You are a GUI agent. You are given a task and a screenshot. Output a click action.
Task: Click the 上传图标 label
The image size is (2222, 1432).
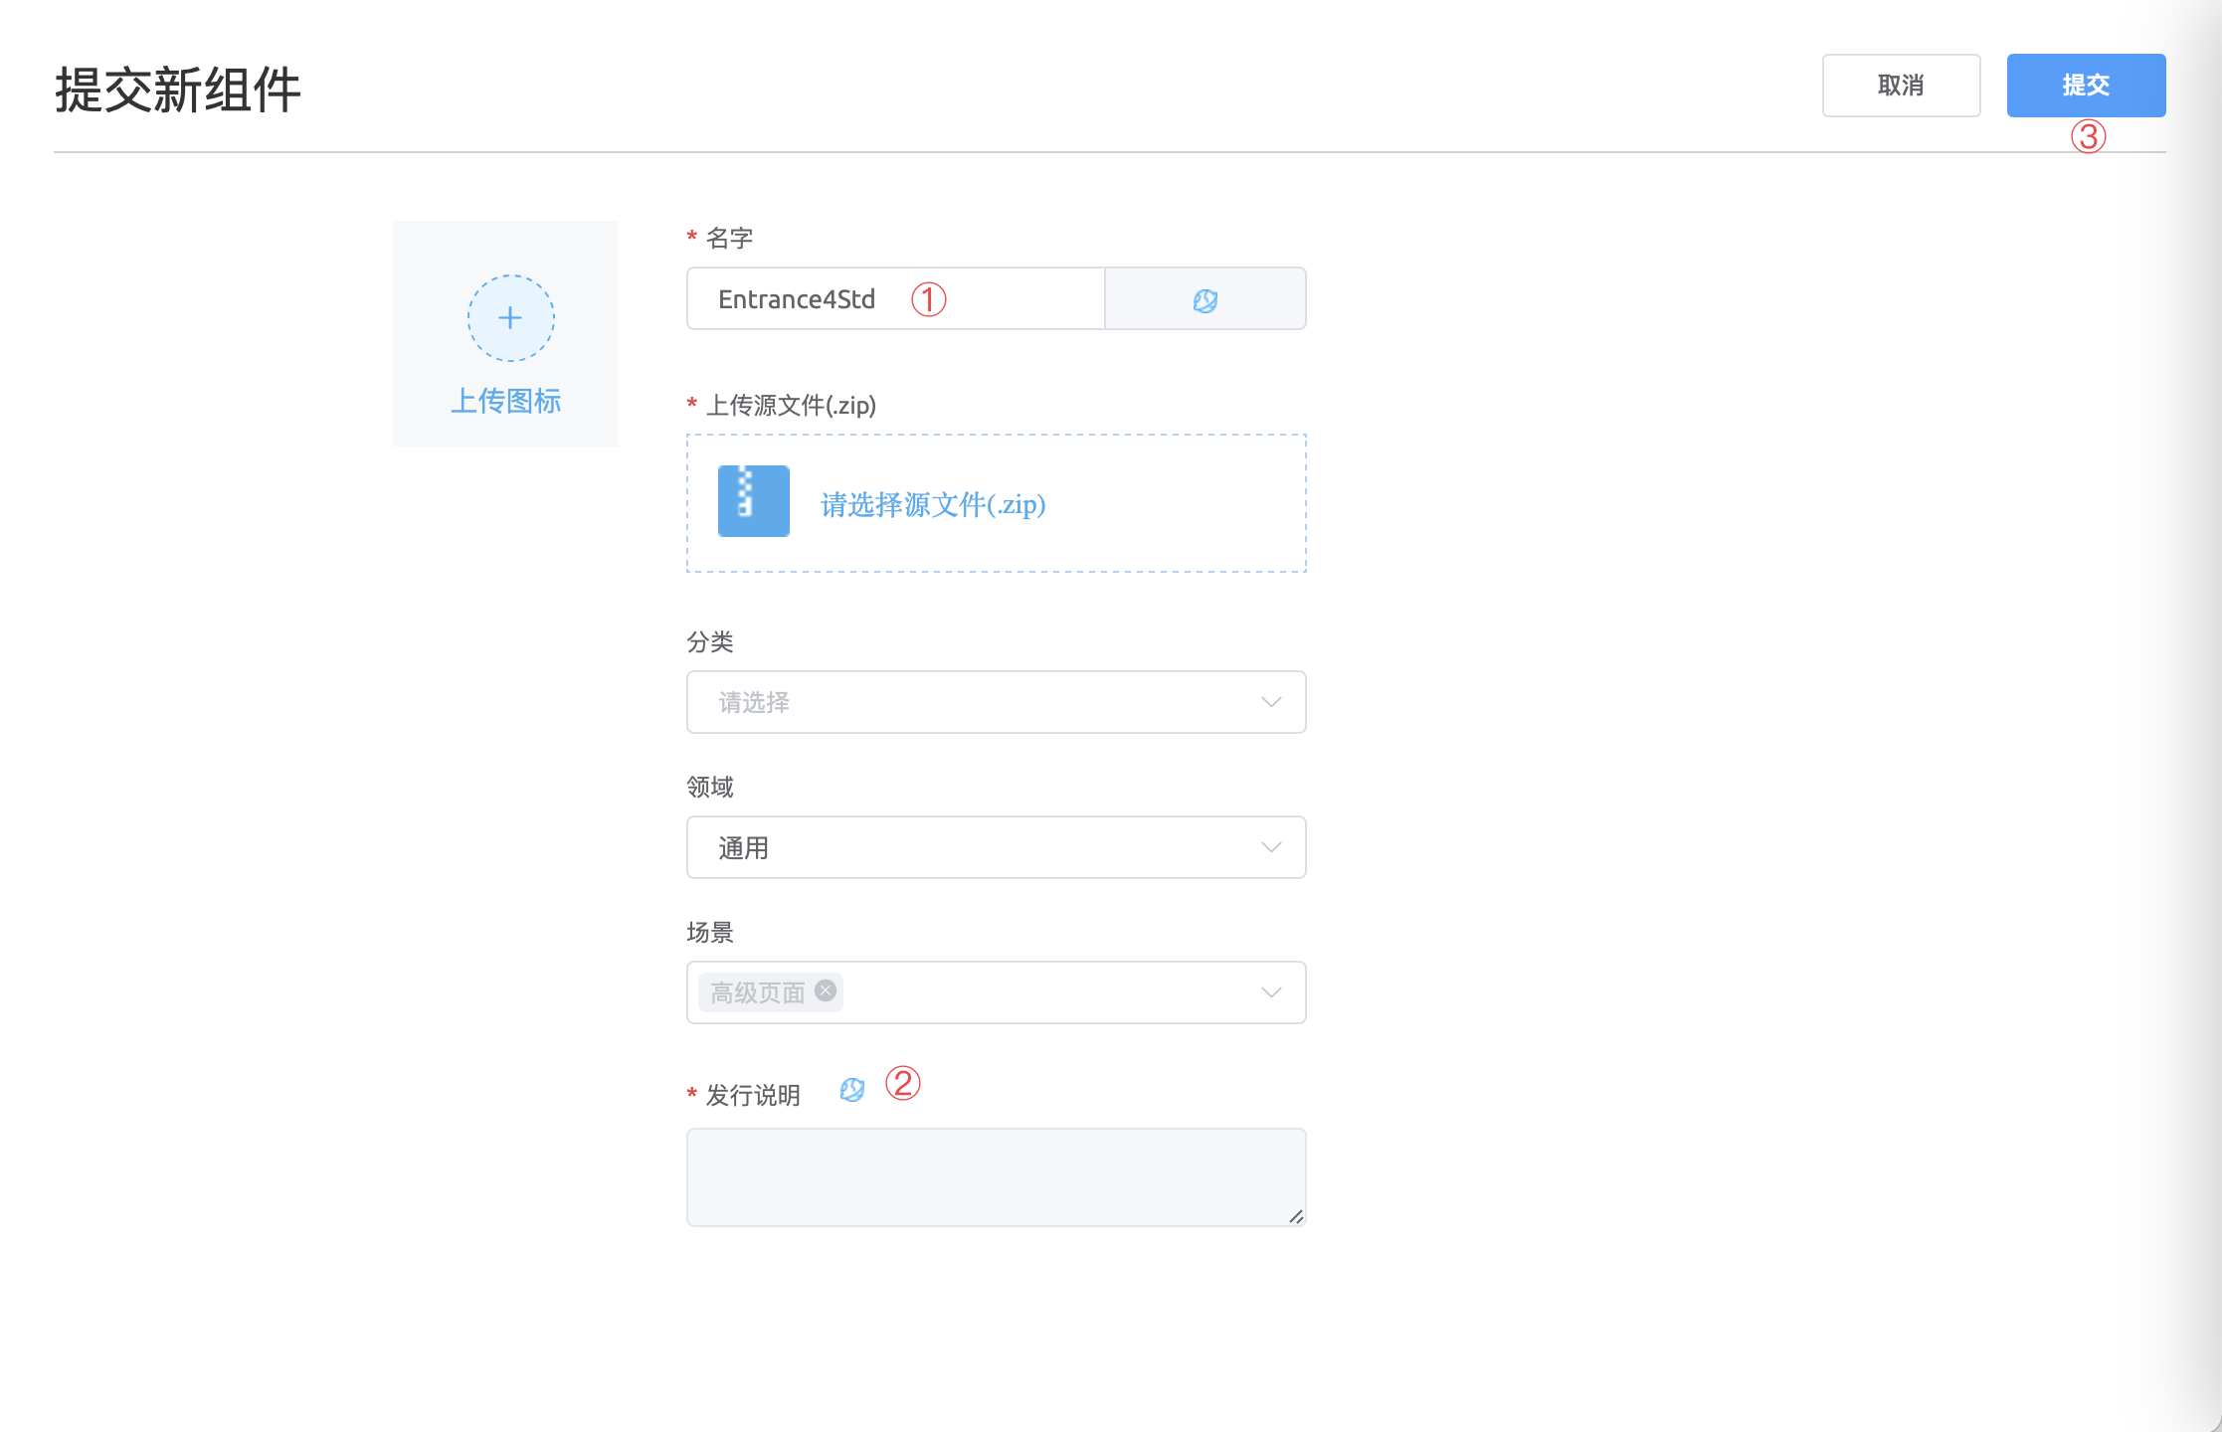506,401
